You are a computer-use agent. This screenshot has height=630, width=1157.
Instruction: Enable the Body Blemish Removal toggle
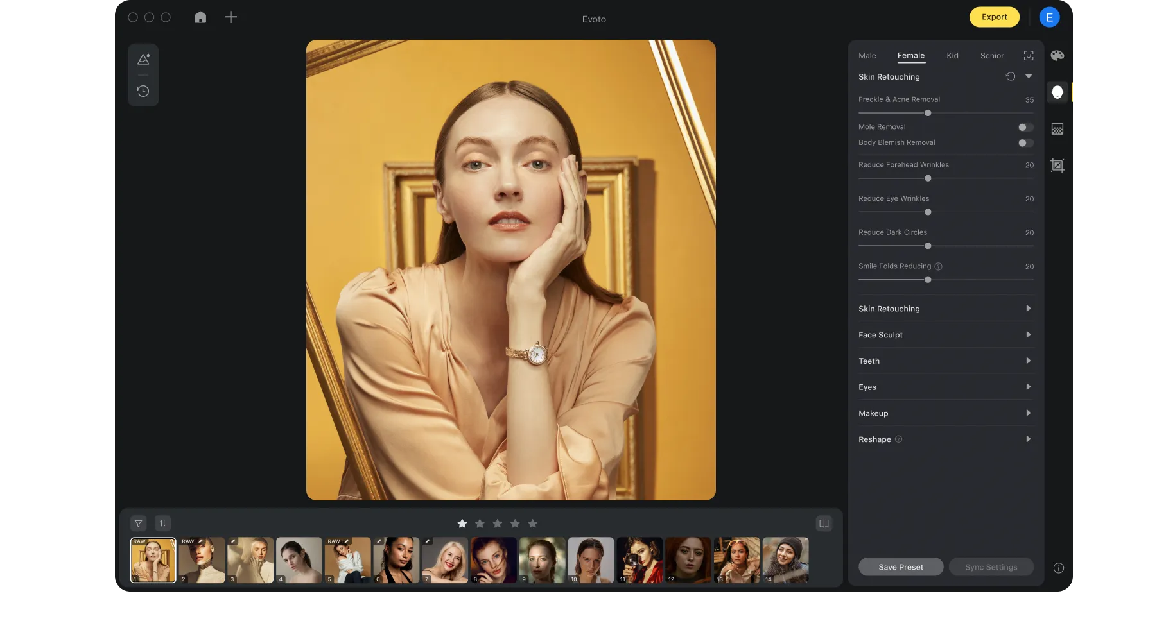point(1025,143)
